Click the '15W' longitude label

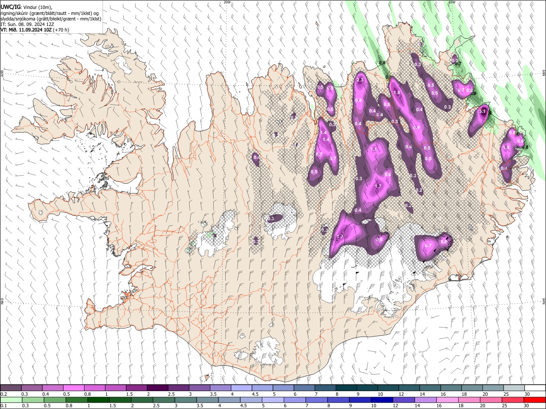[452, 2]
